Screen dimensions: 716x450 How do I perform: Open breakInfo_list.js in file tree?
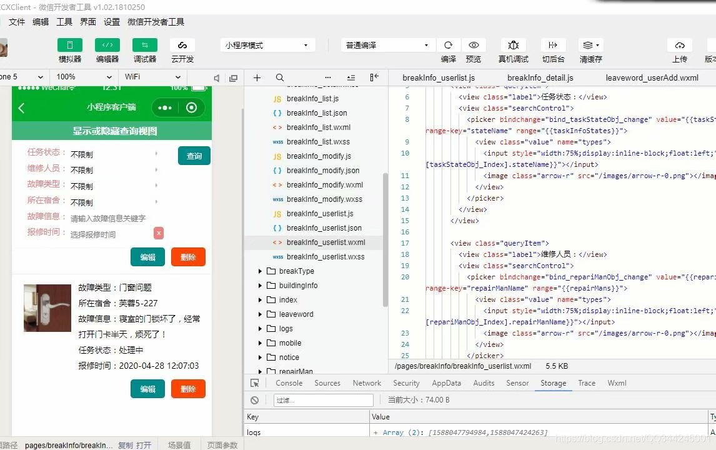313,99
